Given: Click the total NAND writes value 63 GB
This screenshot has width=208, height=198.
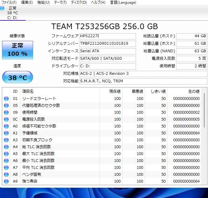Looking at the screenshot, I should (191, 51).
